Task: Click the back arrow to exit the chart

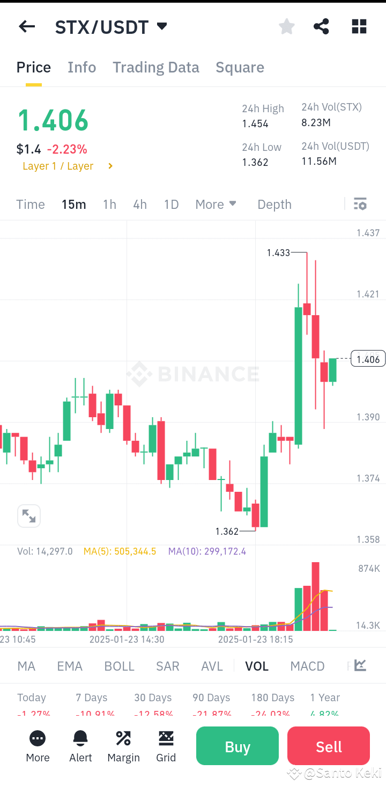Action: pyautogui.click(x=27, y=26)
